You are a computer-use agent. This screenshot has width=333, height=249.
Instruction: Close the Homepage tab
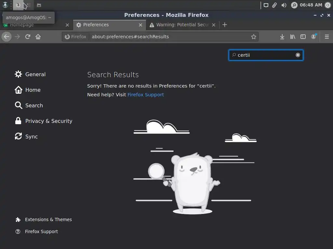67,25
